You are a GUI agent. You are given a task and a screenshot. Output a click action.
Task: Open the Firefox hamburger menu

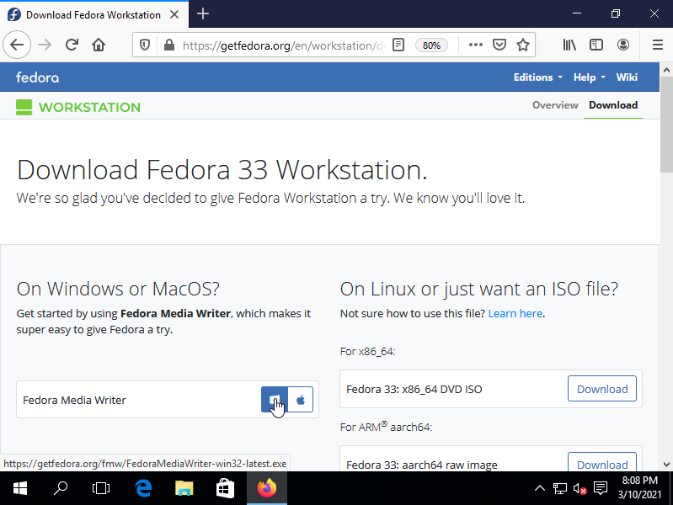point(658,45)
